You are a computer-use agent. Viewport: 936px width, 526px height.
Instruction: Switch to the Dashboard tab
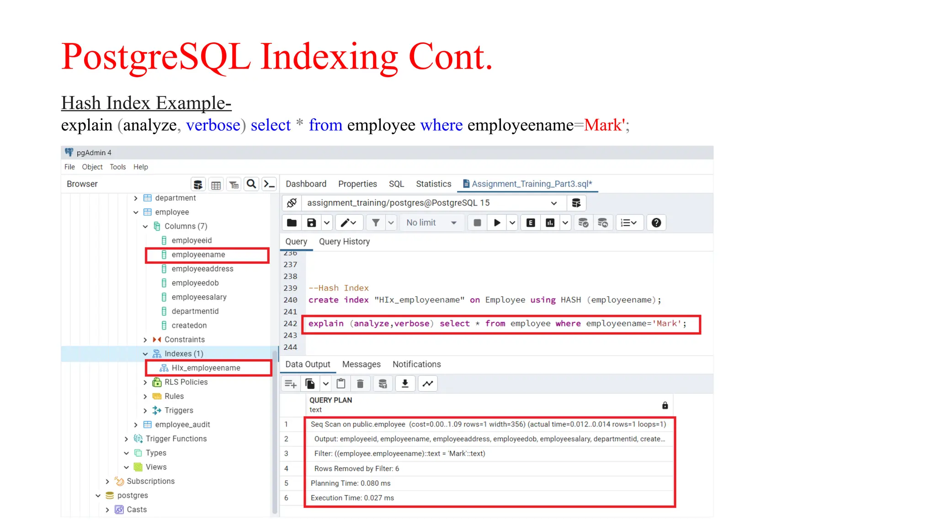point(306,184)
